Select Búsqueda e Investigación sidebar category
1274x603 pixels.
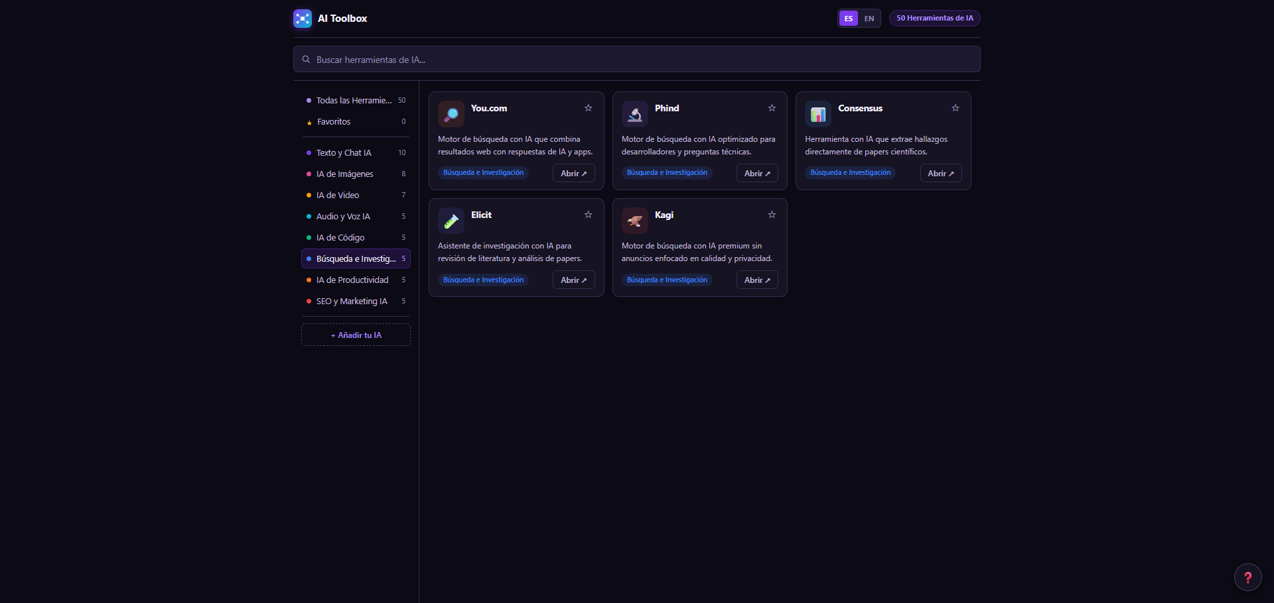click(x=356, y=259)
